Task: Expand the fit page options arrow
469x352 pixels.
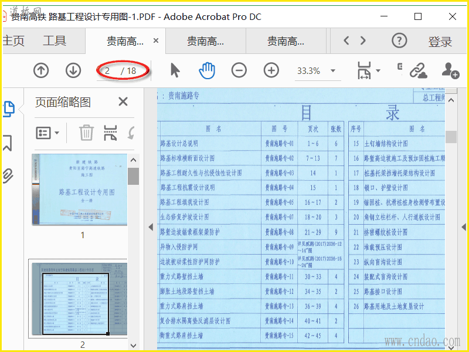Action: 378,70
